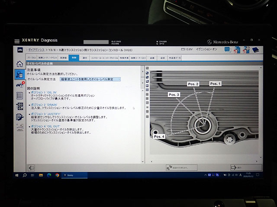The image size is (277, 207).
Task: Switch to コントロール・ユニット・プロトコル tab
Action: (x=104, y=58)
